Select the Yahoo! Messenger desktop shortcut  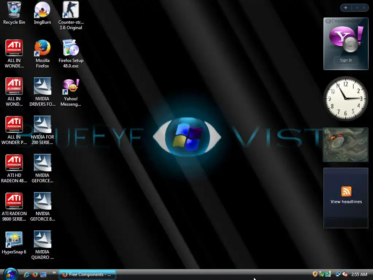71,92
